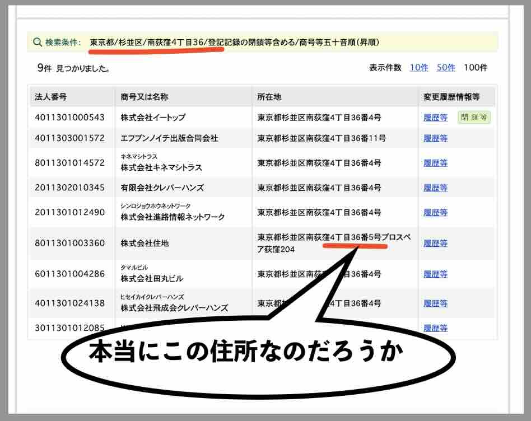Click company name 有限会社クレバーハンズ
Screen dimensions: 531x421
click(162, 188)
